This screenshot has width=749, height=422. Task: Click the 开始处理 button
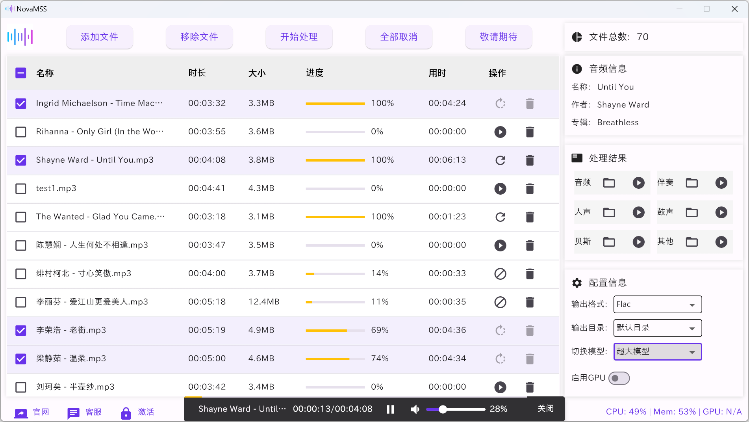tap(299, 37)
